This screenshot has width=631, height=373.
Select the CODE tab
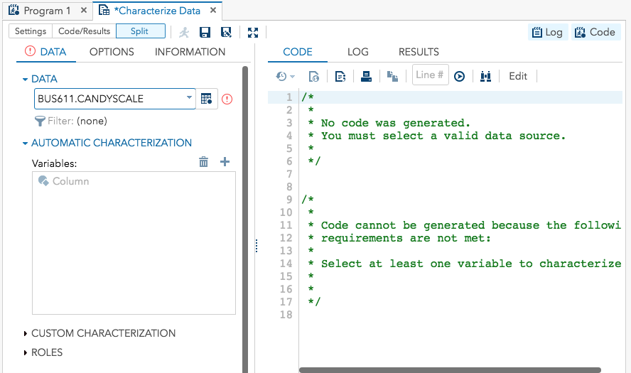pos(298,52)
